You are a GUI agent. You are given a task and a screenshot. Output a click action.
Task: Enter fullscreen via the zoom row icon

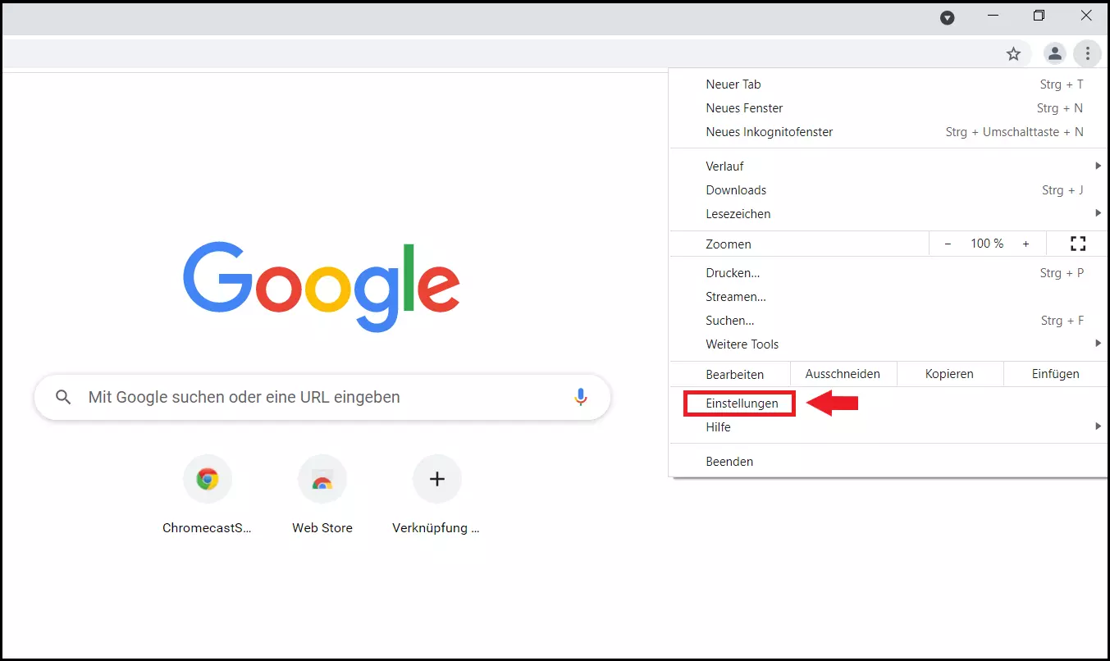pyautogui.click(x=1078, y=244)
